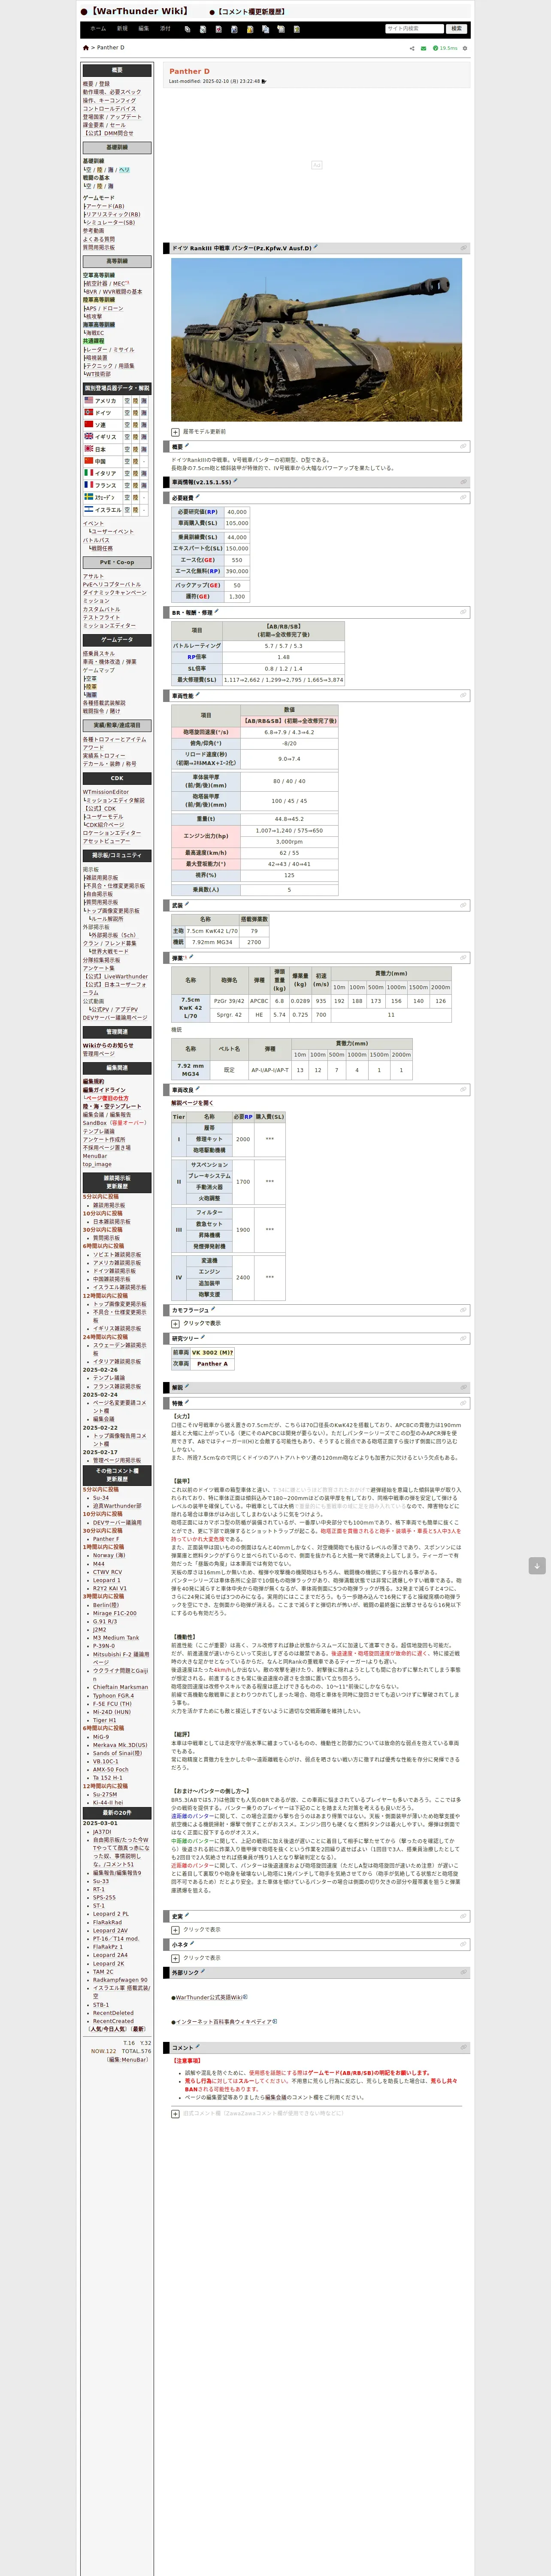Screen dimensions: 551x2576
Task: Click the USA flag icon in sidebar
Action: (x=88, y=400)
